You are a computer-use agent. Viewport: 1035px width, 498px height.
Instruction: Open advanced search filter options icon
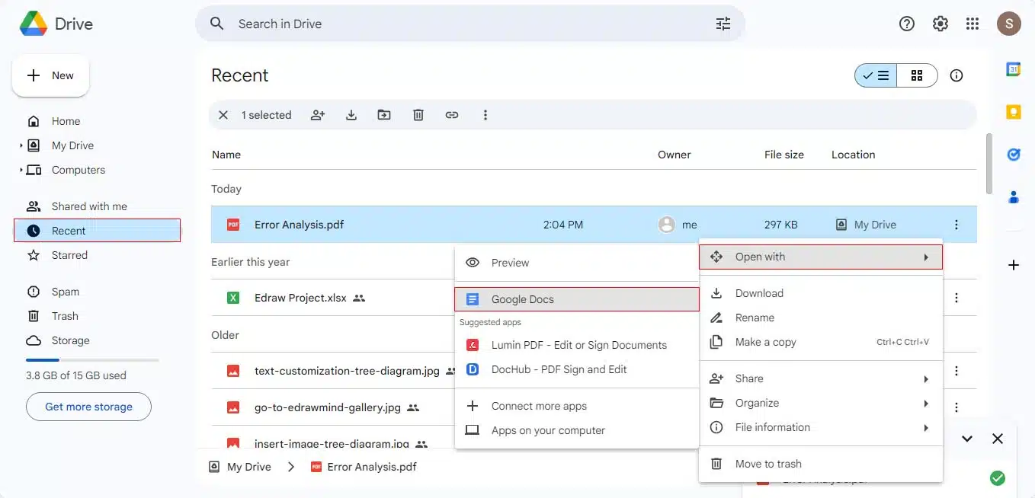click(x=723, y=24)
